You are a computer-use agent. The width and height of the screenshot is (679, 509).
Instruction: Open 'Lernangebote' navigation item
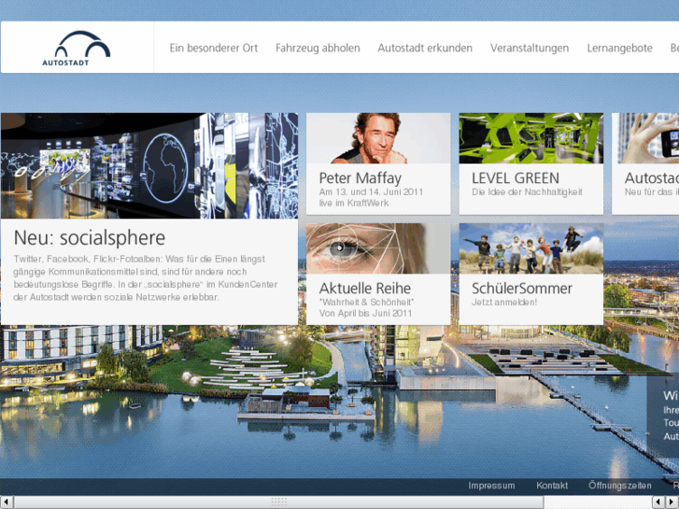coord(619,48)
